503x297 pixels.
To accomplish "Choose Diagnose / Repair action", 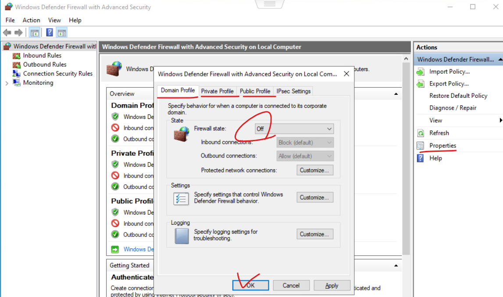I will [453, 108].
